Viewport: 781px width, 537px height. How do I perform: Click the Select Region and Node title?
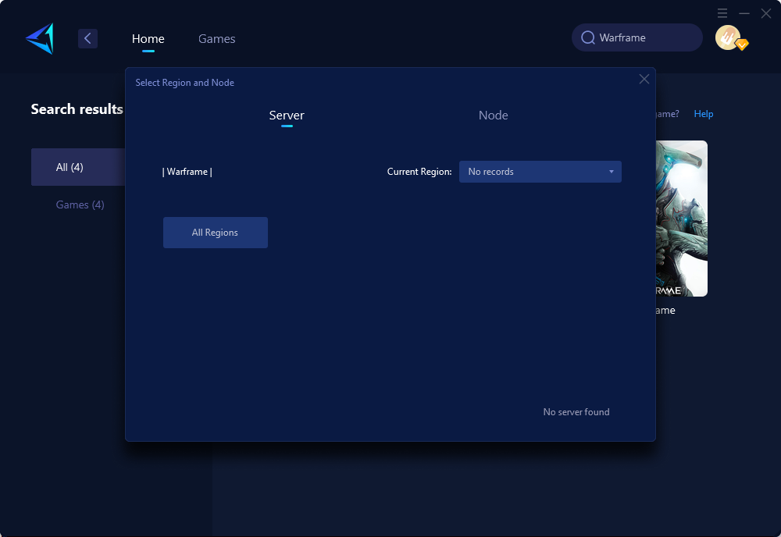[x=185, y=83]
